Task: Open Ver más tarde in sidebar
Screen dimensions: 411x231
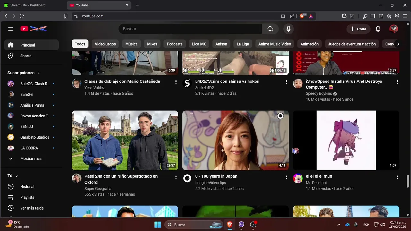Action: click(31, 208)
